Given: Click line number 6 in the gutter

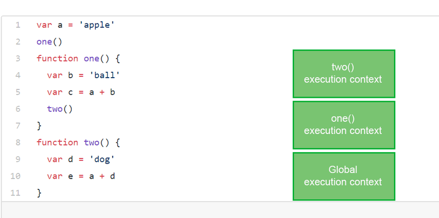Looking at the screenshot, I should tap(18, 109).
